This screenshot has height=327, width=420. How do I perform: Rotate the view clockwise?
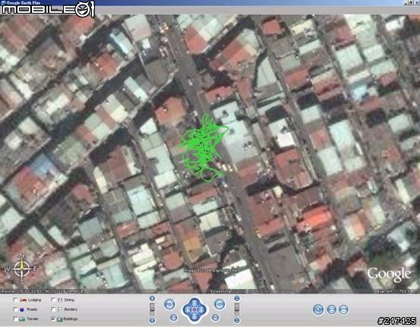(219, 304)
